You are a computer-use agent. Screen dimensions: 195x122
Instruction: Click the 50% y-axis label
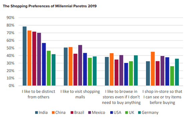[10, 48]
